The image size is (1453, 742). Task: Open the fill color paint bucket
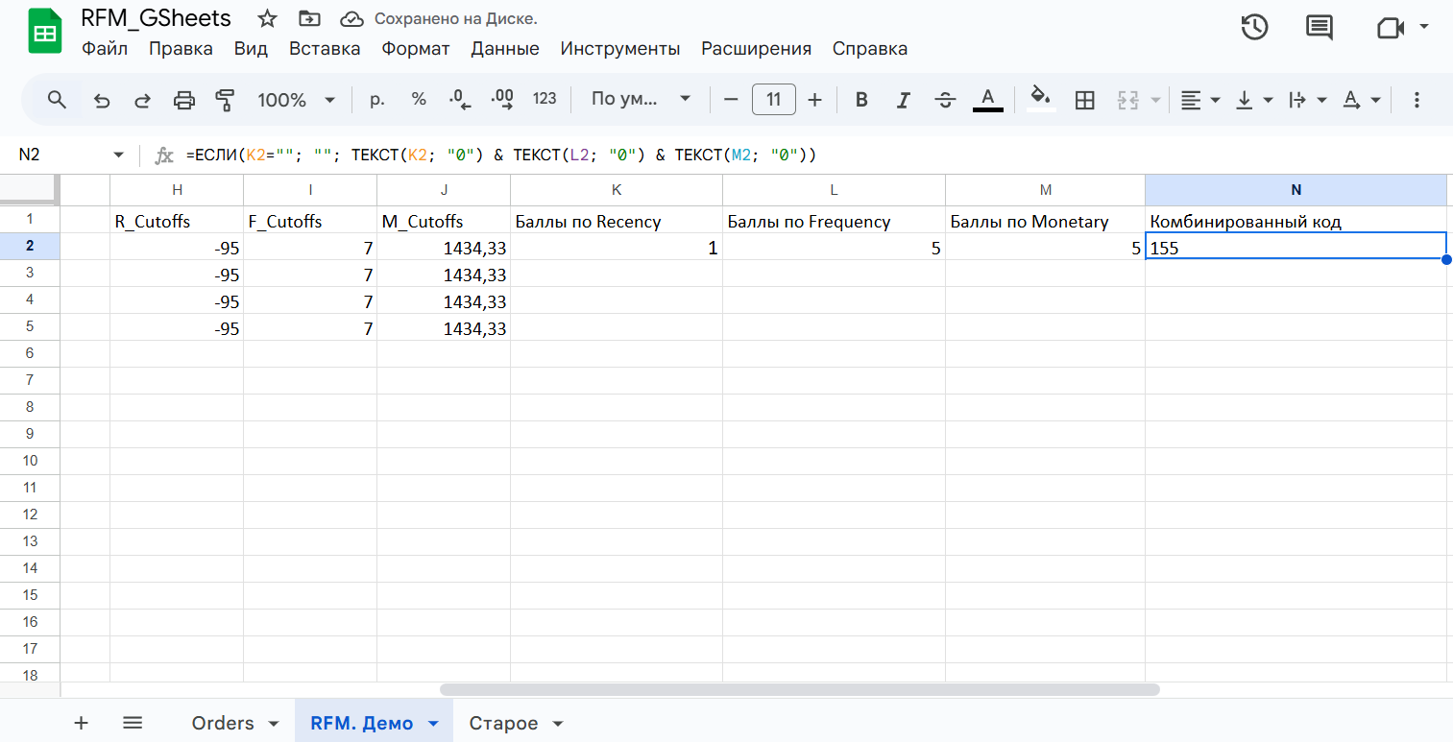click(1041, 100)
